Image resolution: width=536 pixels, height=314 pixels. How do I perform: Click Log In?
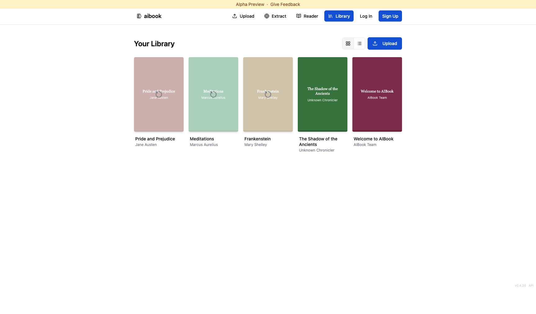(366, 16)
